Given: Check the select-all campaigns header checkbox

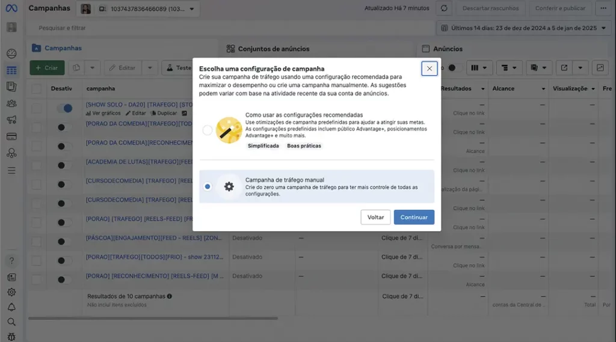Looking at the screenshot, I should (37, 88).
